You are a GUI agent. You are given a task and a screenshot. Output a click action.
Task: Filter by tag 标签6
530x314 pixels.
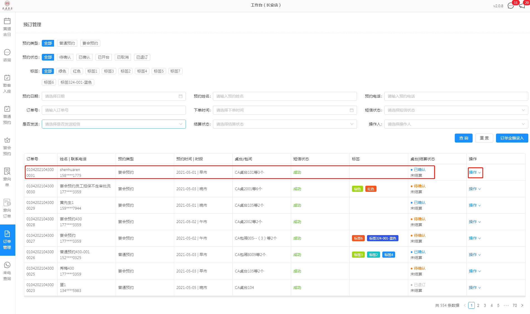coord(49,82)
